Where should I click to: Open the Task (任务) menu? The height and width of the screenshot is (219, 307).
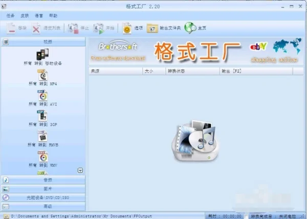click(x=11, y=16)
